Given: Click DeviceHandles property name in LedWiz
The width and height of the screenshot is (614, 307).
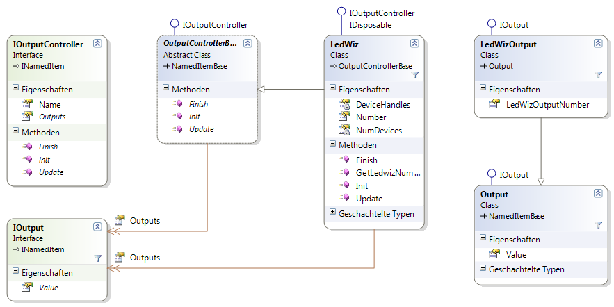Looking at the screenshot, I should tap(383, 104).
